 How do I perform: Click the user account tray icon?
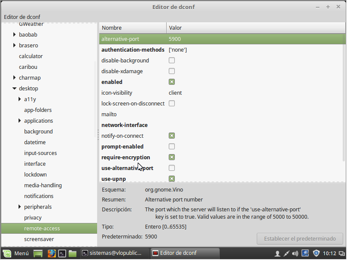(x=277, y=253)
